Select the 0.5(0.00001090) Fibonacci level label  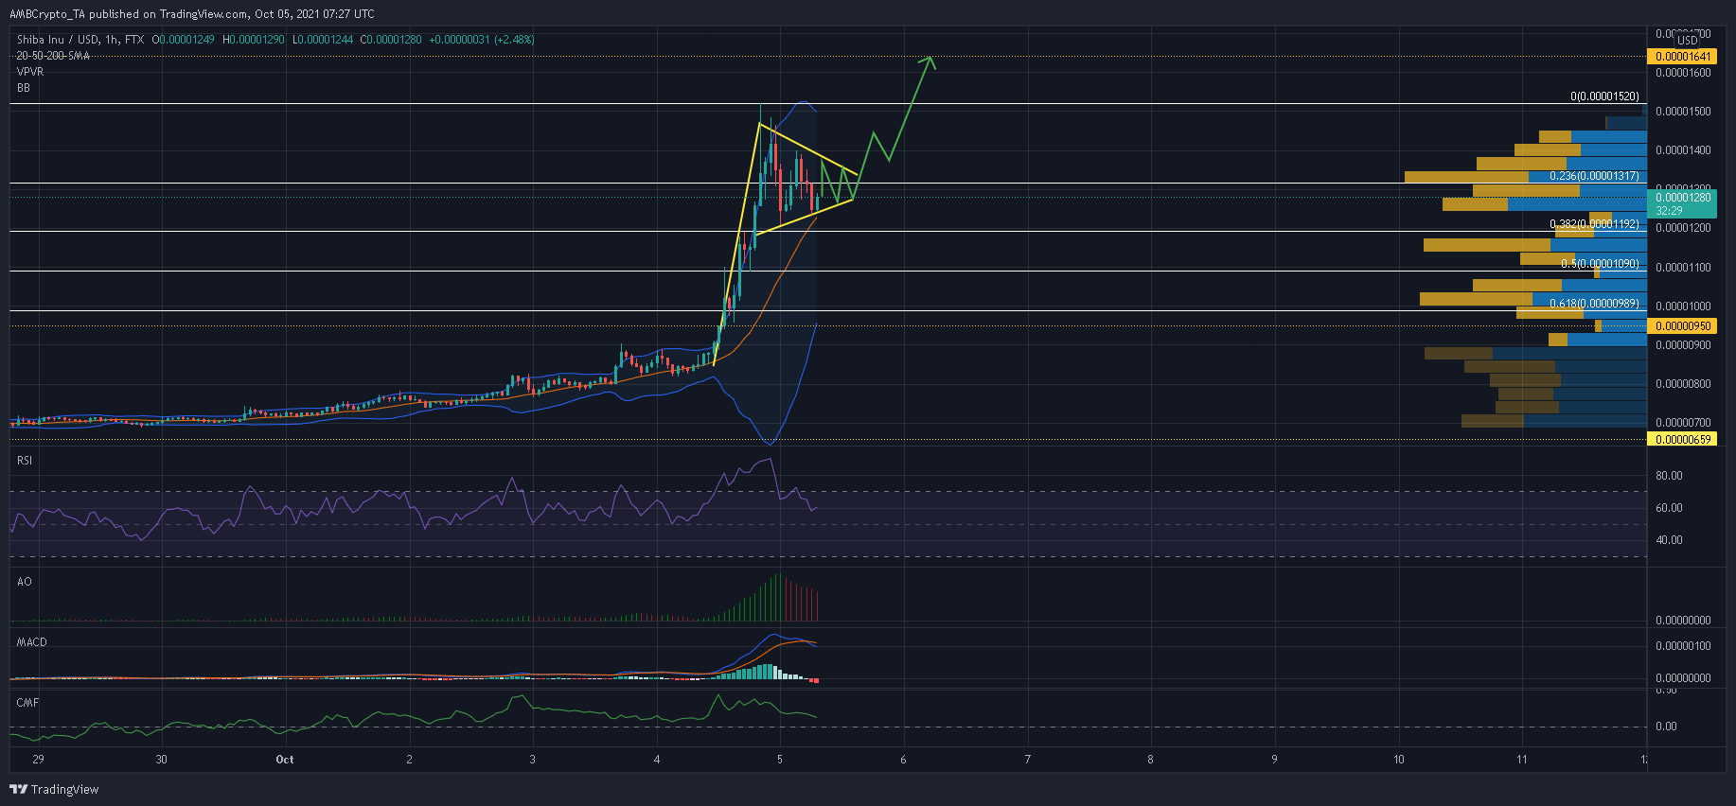click(1600, 264)
